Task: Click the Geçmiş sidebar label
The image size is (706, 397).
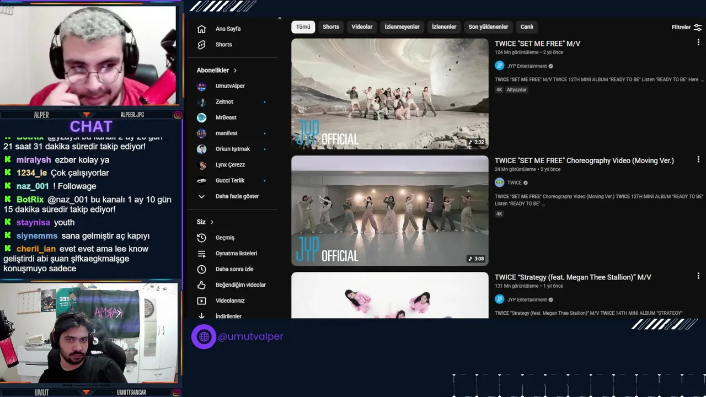Action: (x=225, y=238)
